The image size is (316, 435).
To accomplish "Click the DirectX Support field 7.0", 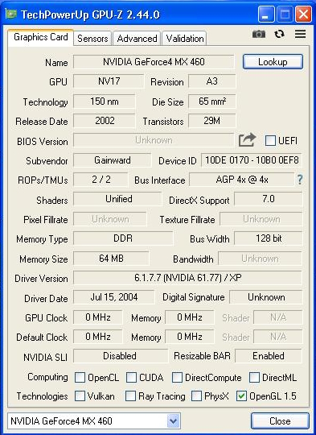I will pyautogui.click(x=269, y=199).
